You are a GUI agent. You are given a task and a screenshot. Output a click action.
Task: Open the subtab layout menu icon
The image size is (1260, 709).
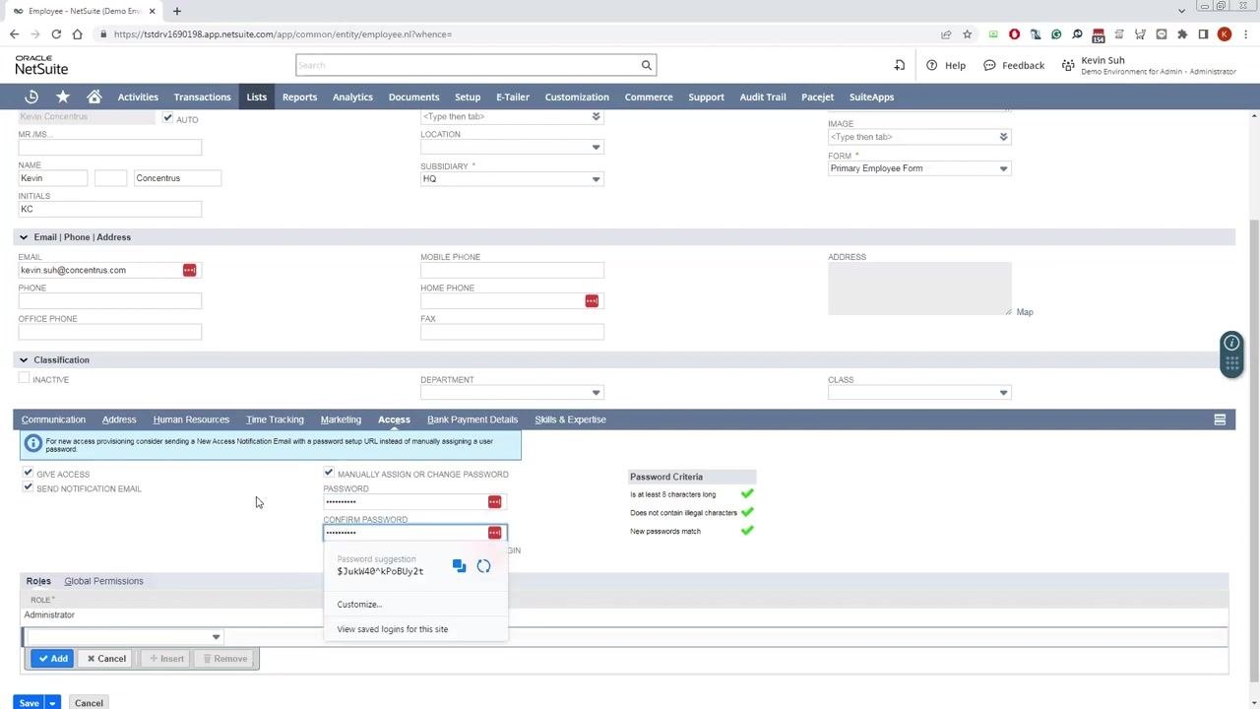[x=1220, y=419]
